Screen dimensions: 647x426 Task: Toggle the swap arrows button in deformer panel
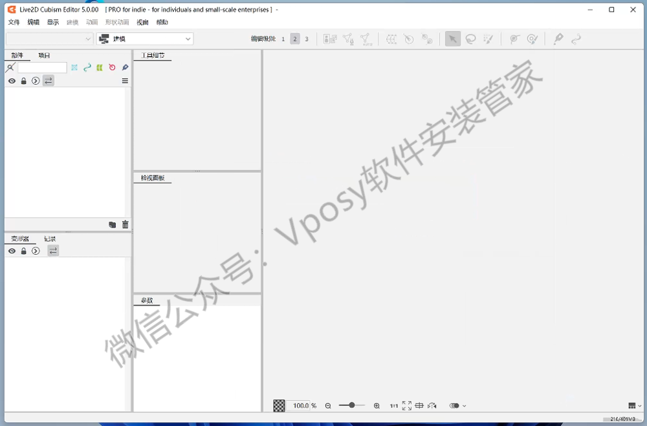click(53, 251)
